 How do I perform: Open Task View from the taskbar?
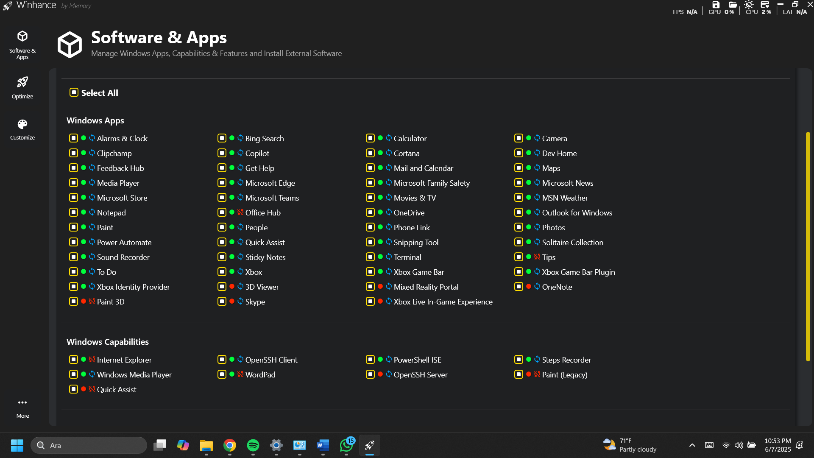pos(160,445)
